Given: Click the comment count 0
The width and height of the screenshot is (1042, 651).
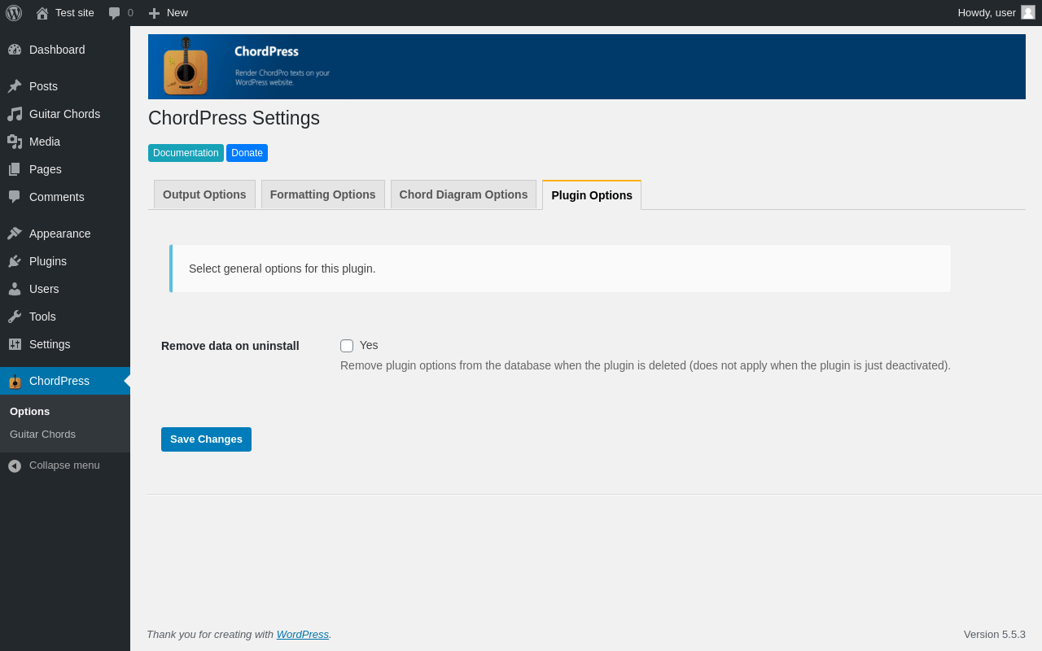Looking at the screenshot, I should point(130,13).
